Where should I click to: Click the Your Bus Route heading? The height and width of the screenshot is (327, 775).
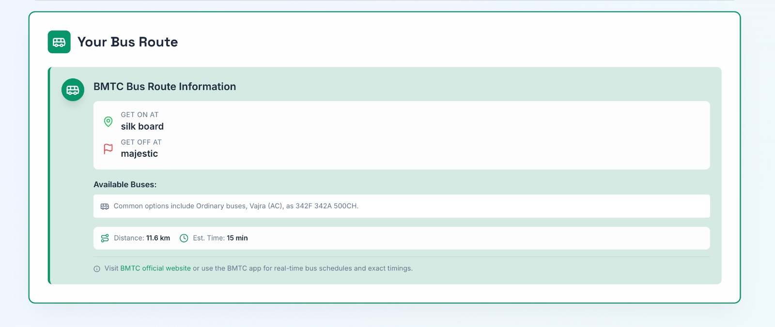coord(127,42)
